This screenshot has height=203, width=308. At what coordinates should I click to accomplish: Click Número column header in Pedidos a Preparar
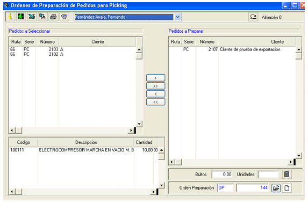[207, 42]
